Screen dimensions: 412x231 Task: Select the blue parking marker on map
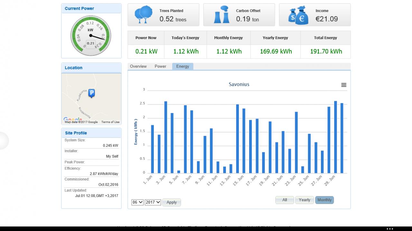91,93
